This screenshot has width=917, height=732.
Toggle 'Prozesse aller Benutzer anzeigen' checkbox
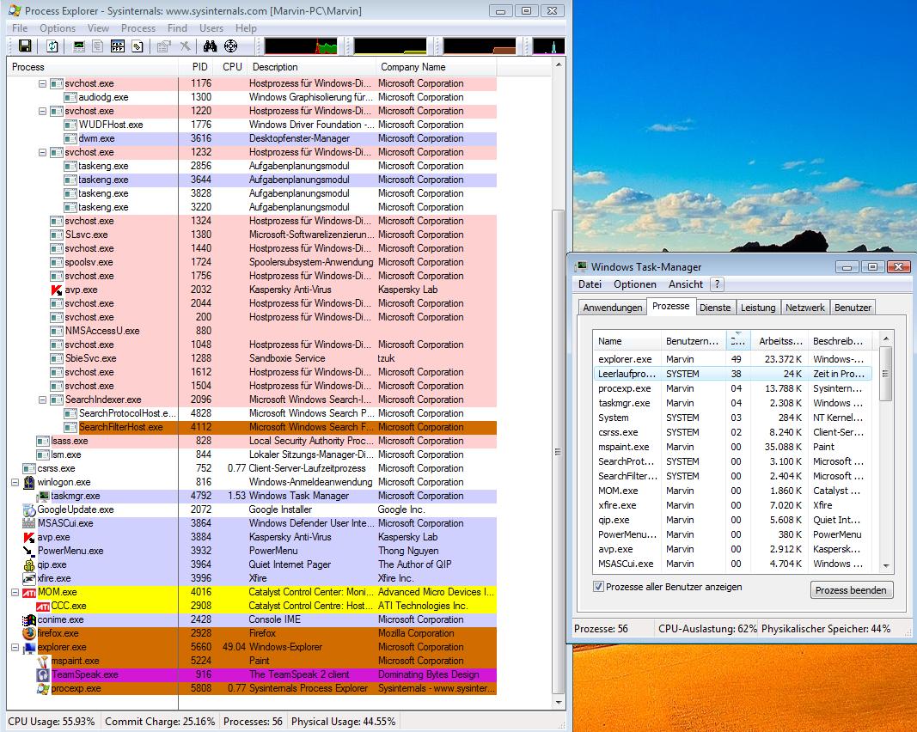[598, 587]
